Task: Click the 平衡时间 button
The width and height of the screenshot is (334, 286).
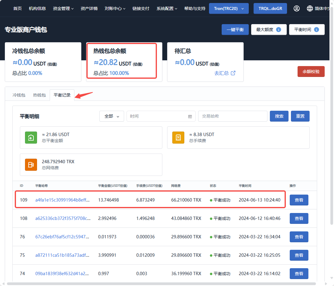Action: tap(307, 30)
